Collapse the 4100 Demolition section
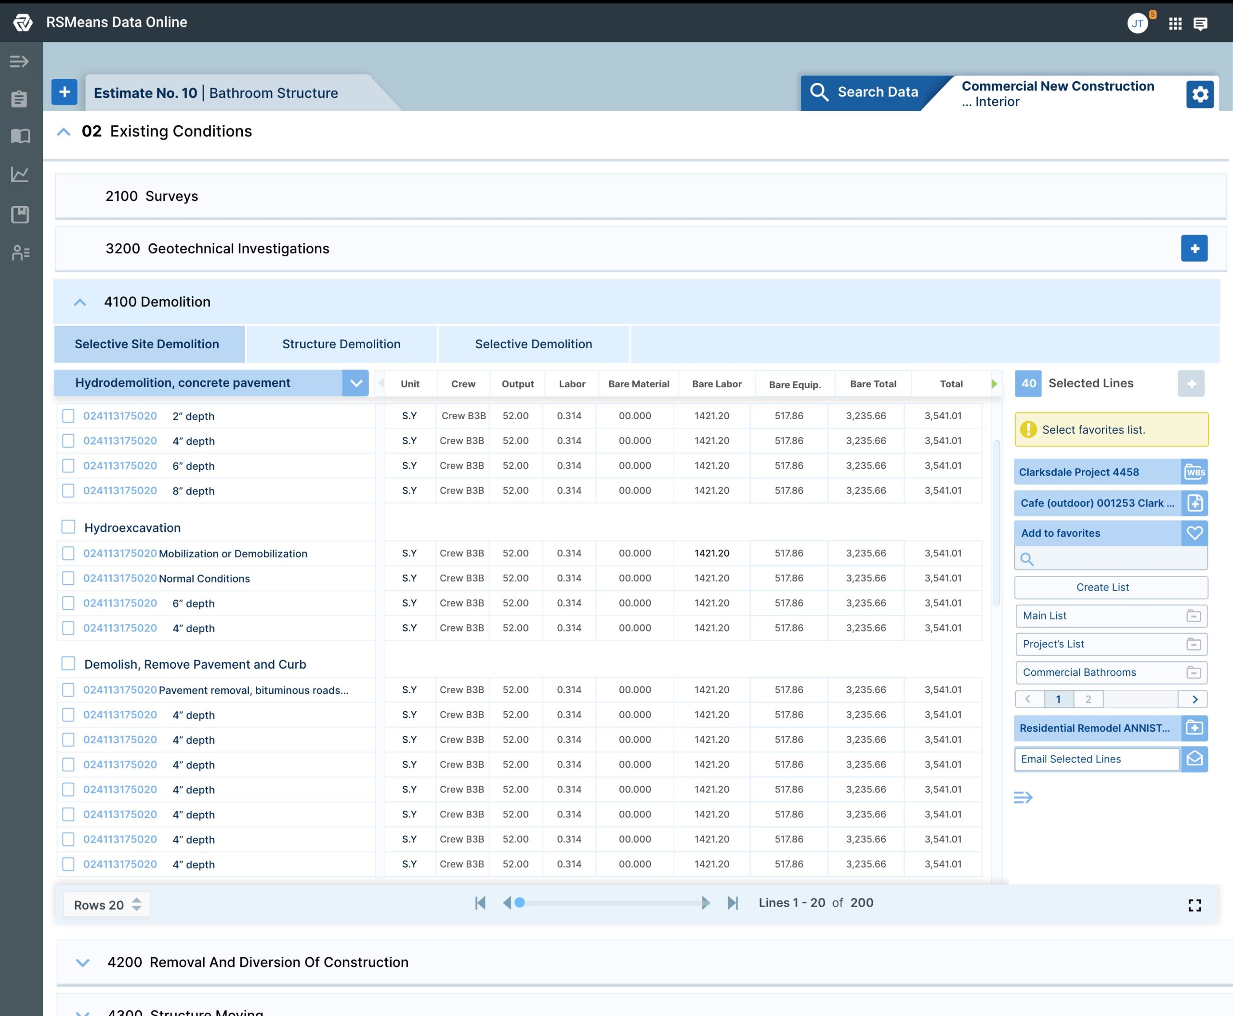This screenshot has height=1016, width=1233. click(80, 303)
